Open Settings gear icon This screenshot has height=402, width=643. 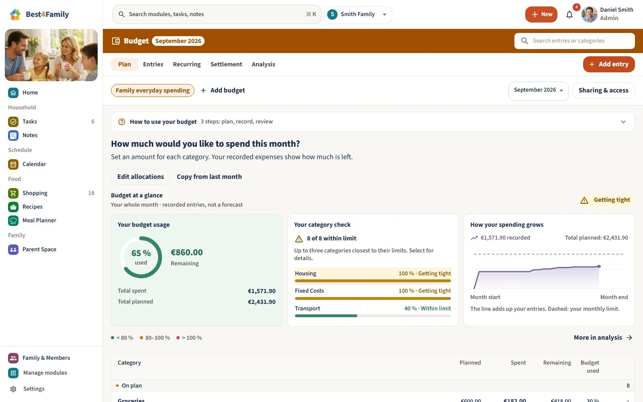click(13, 389)
